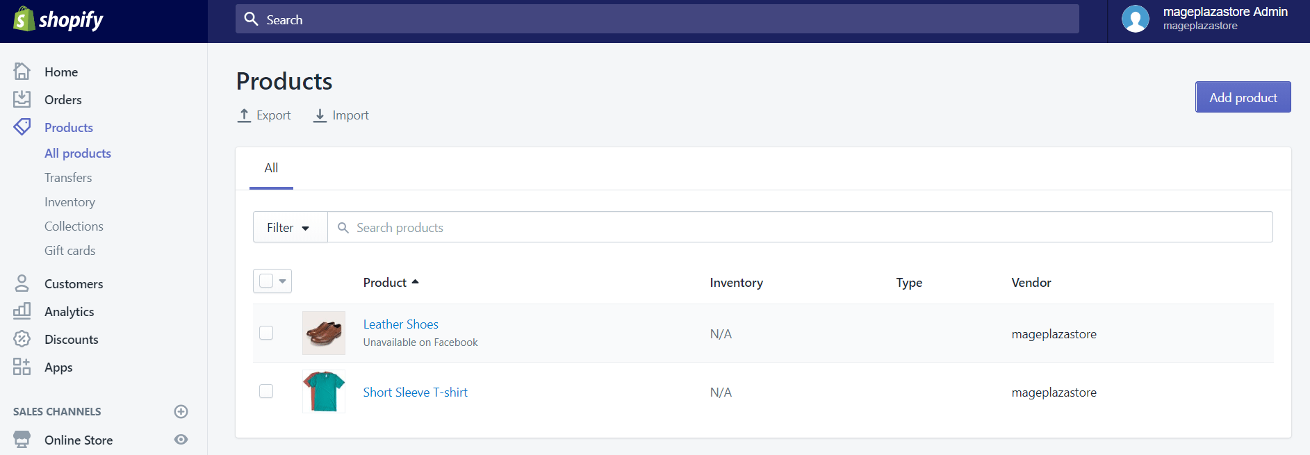This screenshot has height=455, width=1310.
Task: Go to Customers page
Action: 74,283
